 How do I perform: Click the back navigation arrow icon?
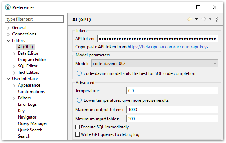click(x=190, y=19)
